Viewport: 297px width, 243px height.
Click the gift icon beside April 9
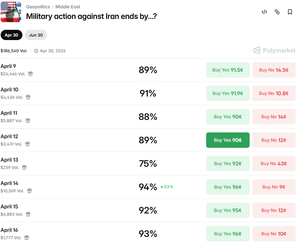pyautogui.click(x=30, y=74)
